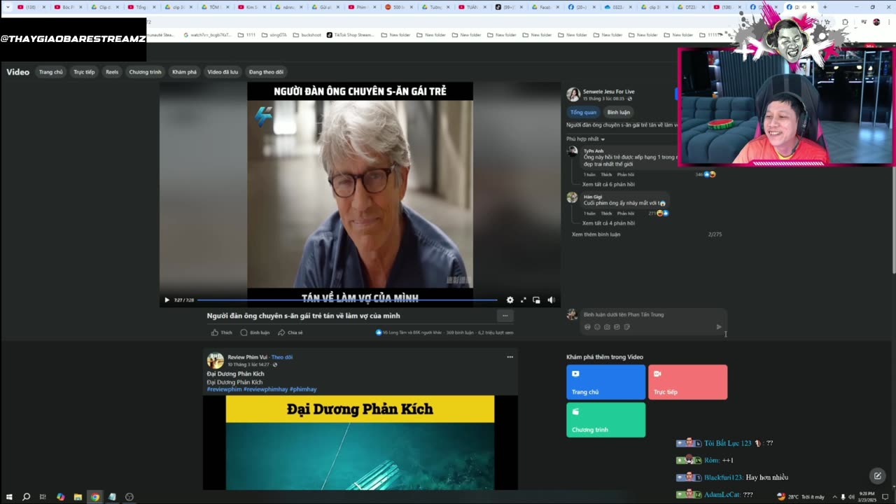Image resolution: width=896 pixels, height=504 pixels.
Task: Select the Trực tiếp tab
Action: 84,72
